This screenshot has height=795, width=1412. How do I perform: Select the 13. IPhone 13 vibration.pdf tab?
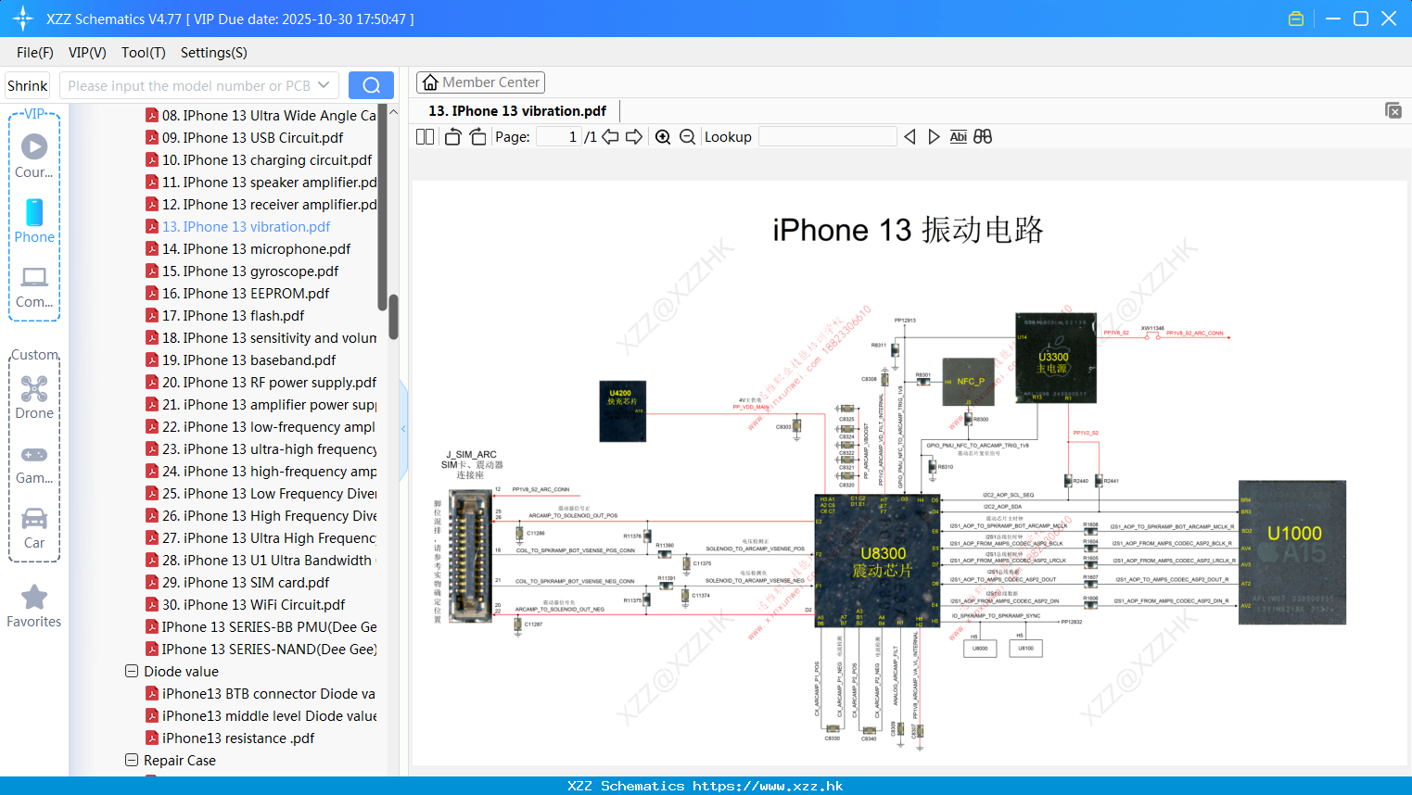[x=517, y=110]
